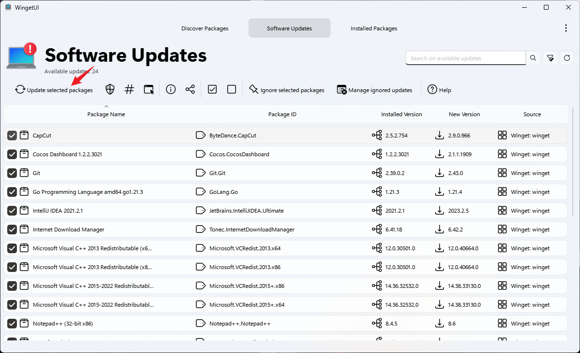Click the clear selection empty-box icon
Viewport: 580px width, 353px height.
pyautogui.click(x=232, y=90)
